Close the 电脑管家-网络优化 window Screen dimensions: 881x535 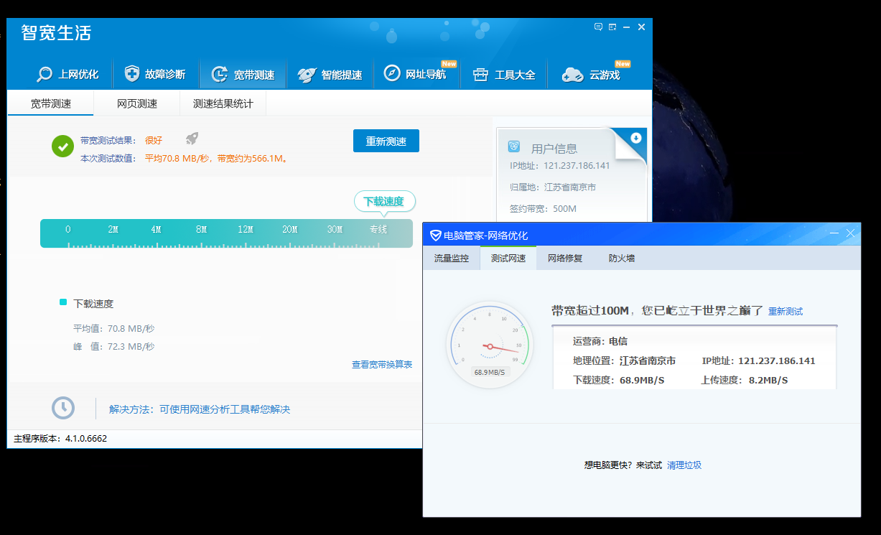pos(851,233)
